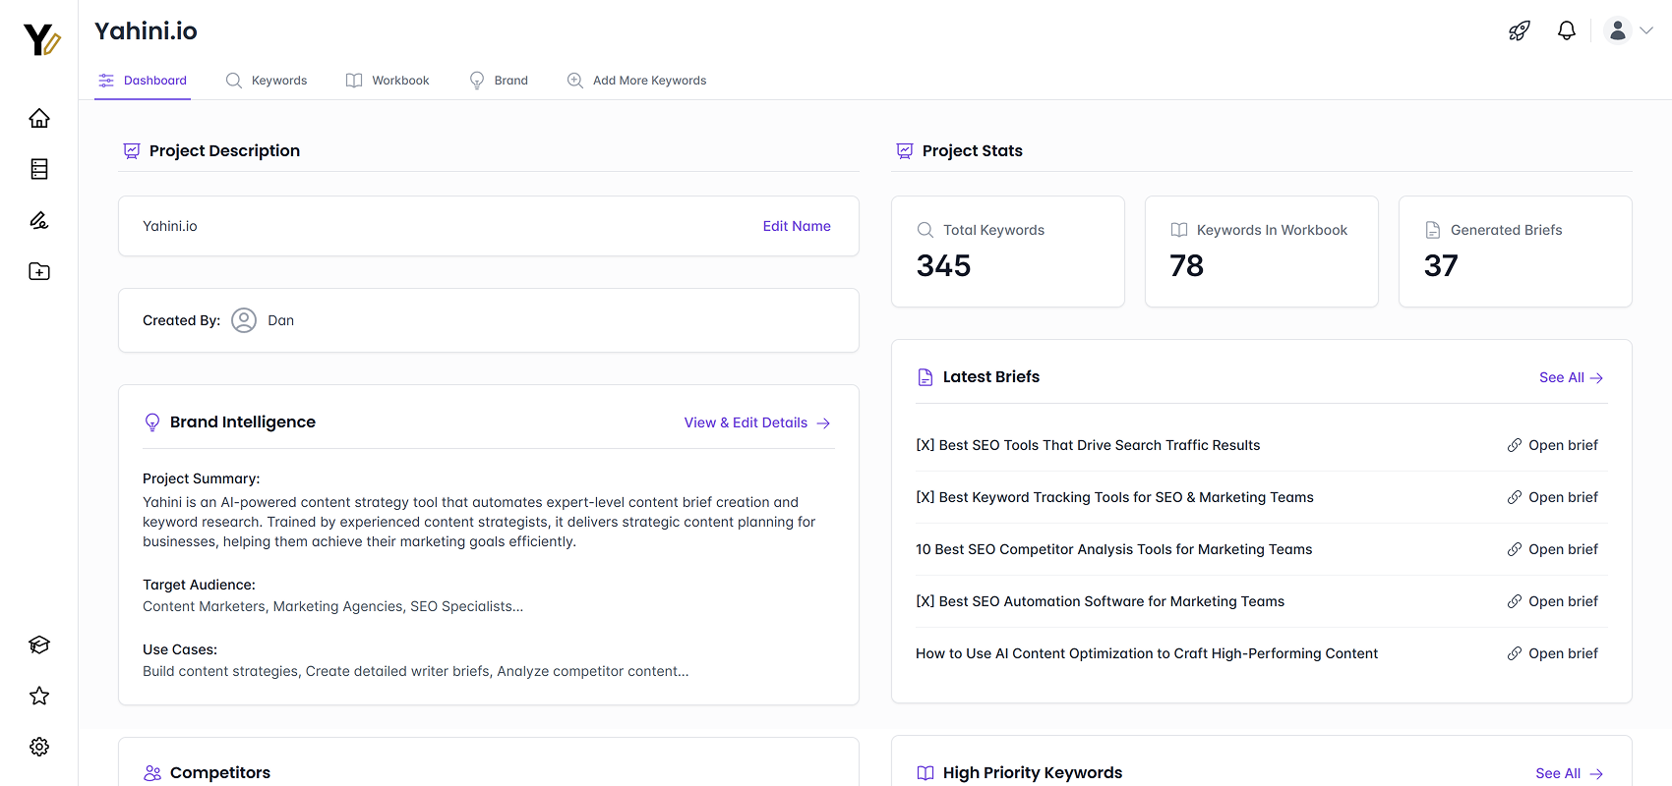Click the Generated Briefs card
Image resolution: width=1672 pixels, height=786 pixels.
pyautogui.click(x=1516, y=252)
